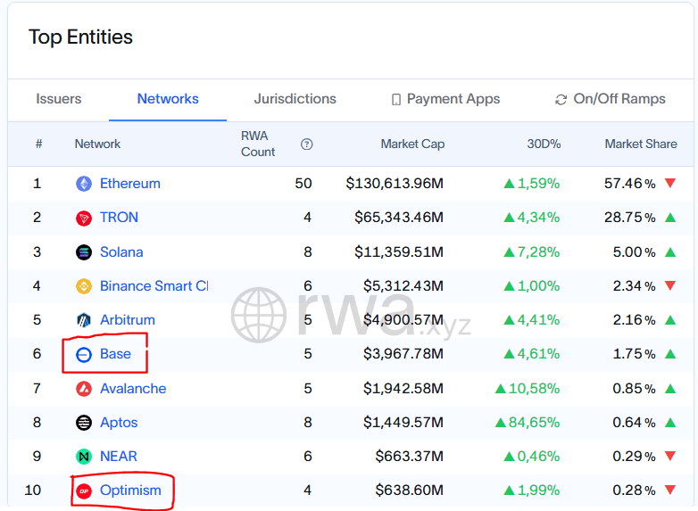Sort by the RWA Count column header
698x511 pixels.
[x=258, y=144]
